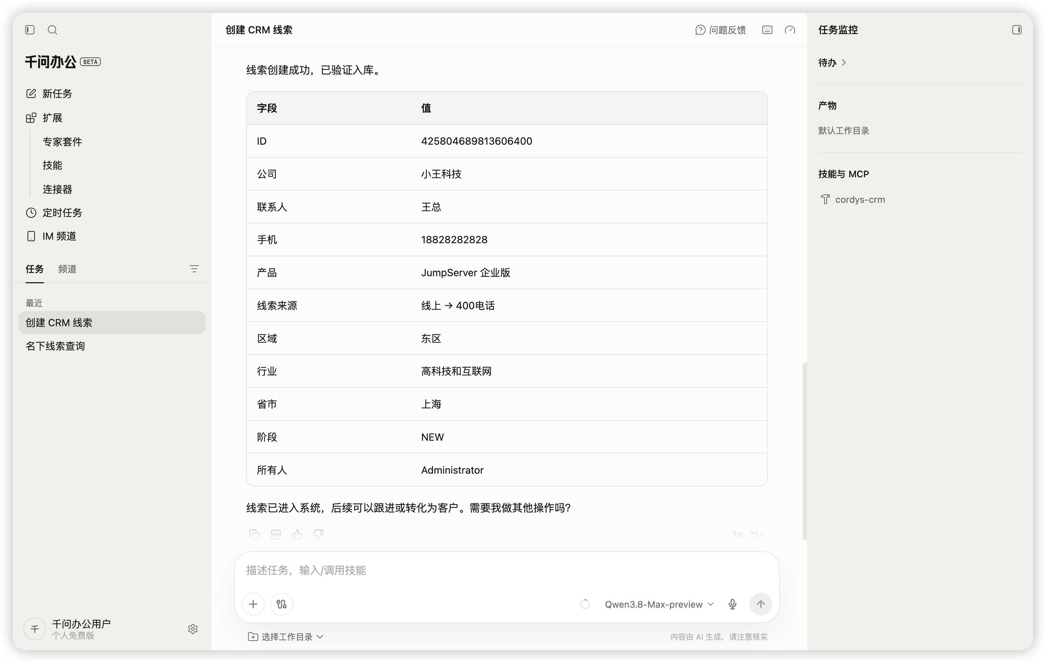This screenshot has height=663, width=1046.
Task: Click the ID value 425804689813606400
Action: (477, 141)
